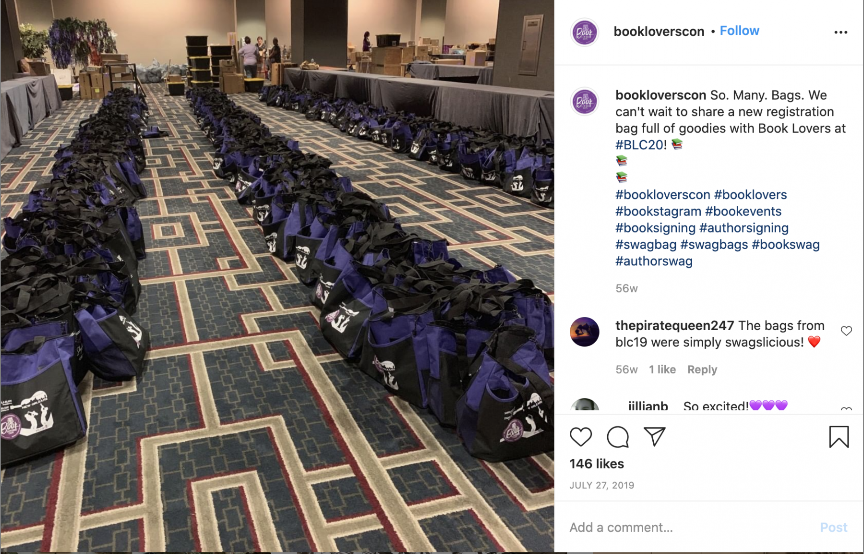Like thepiratequeen247's comment heart
Image resolution: width=864 pixels, height=554 pixels.
coord(846,331)
